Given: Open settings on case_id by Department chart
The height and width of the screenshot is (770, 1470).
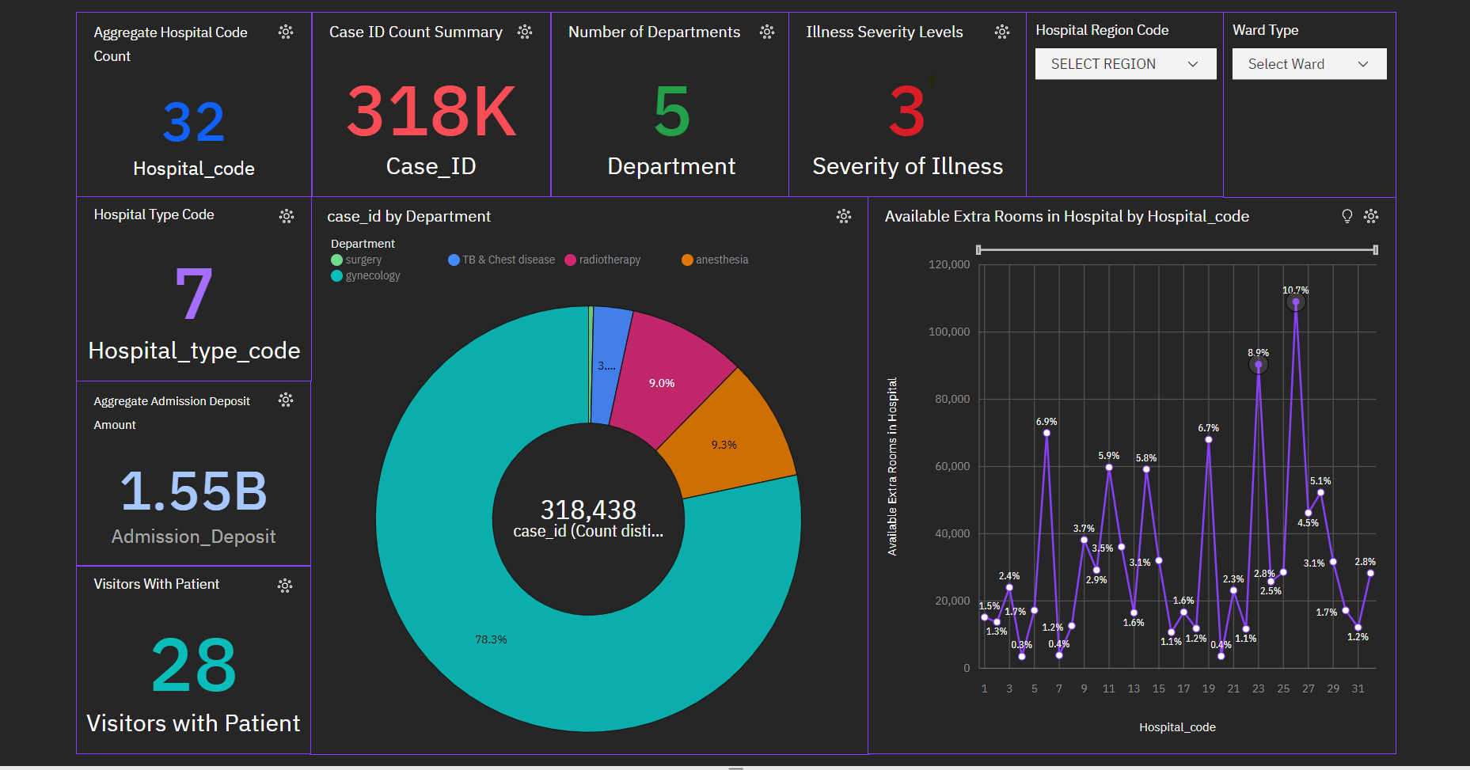Looking at the screenshot, I should pyautogui.click(x=844, y=216).
